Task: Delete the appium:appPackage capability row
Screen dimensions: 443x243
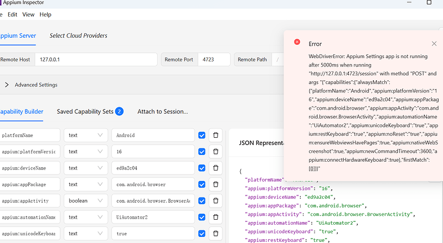Action: [216, 184]
